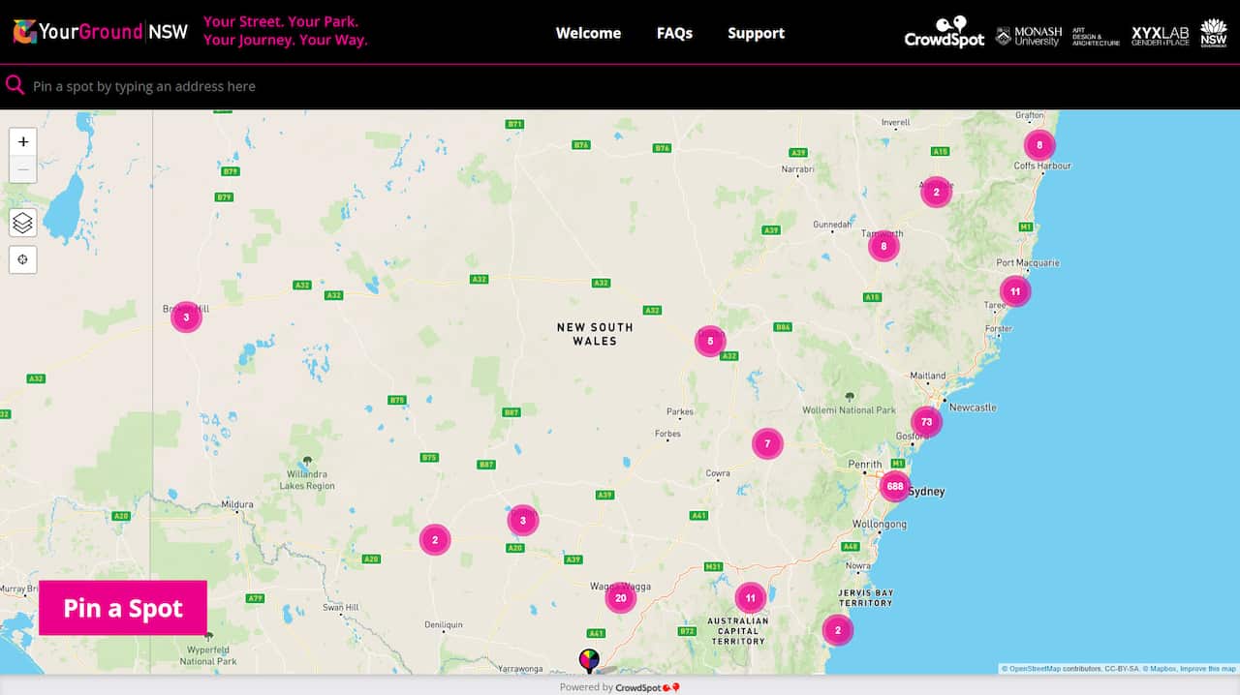Click the CrowdSpot logo in header
Viewport: 1240px width, 695px height.
[944, 32]
